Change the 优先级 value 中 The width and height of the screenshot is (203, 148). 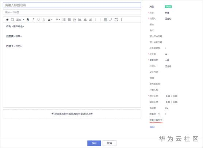[166, 54]
